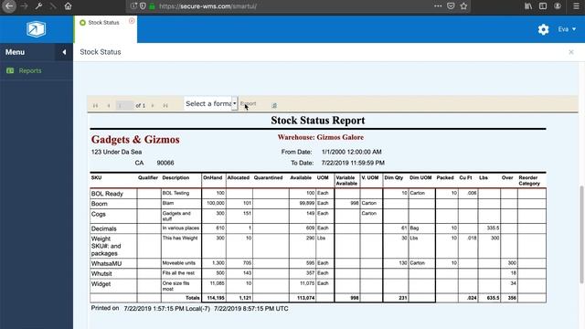Open the Select a format dropdown
The image size is (585, 329).
[211, 103]
